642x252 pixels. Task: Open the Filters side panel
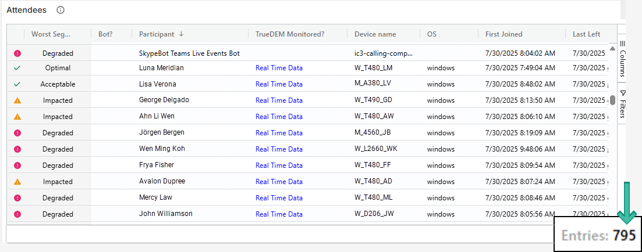tap(622, 105)
